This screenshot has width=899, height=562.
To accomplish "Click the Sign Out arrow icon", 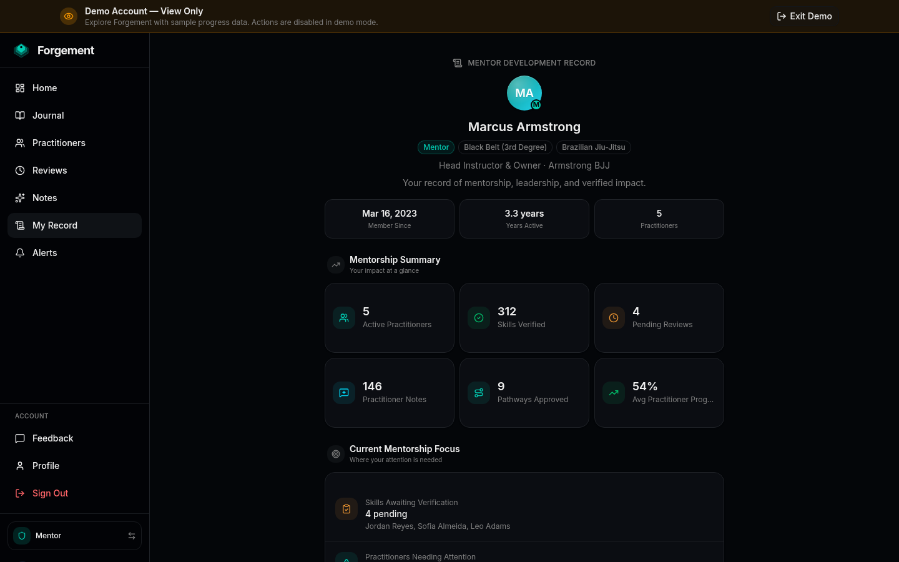I will pyautogui.click(x=20, y=493).
